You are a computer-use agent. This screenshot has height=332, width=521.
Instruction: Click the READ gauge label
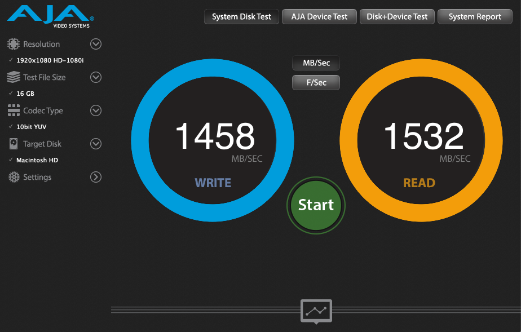(x=419, y=183)
